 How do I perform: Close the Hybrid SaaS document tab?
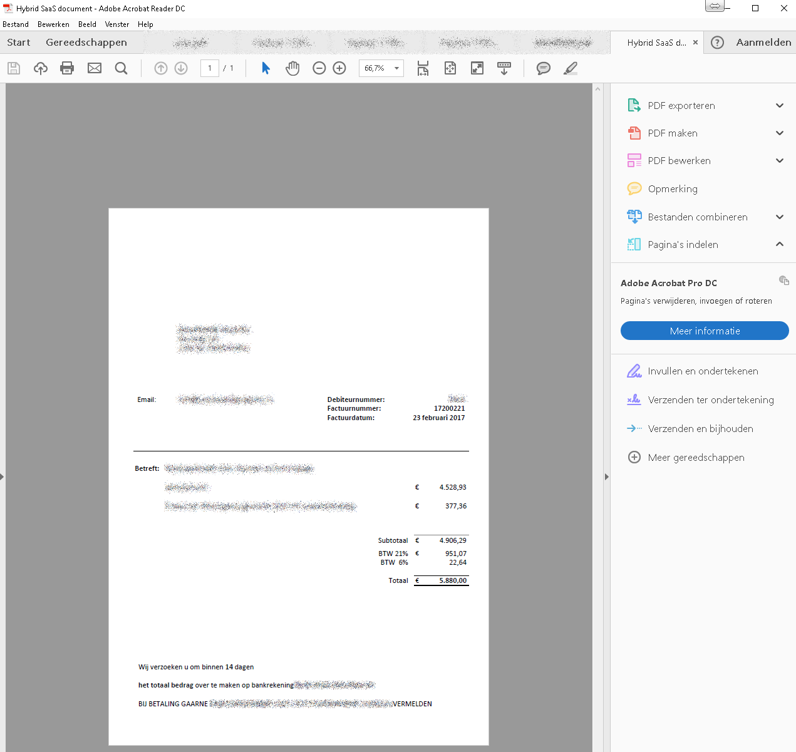click(695, 43)
